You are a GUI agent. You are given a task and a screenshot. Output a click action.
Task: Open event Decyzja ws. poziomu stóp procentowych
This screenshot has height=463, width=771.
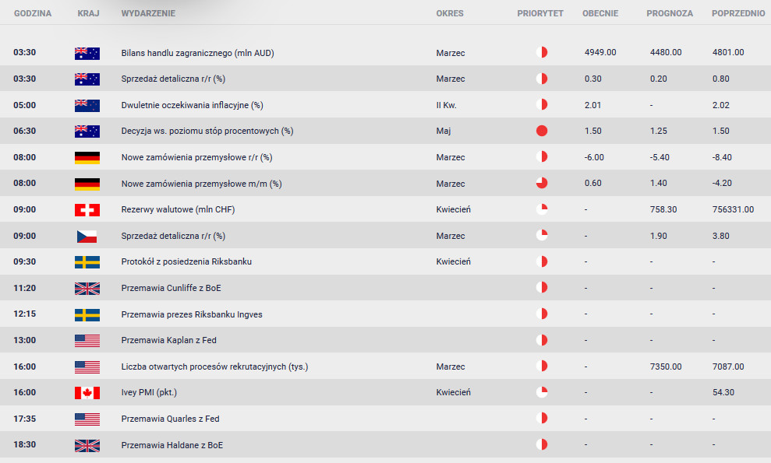pyautogui.click(x=207, y=131)
